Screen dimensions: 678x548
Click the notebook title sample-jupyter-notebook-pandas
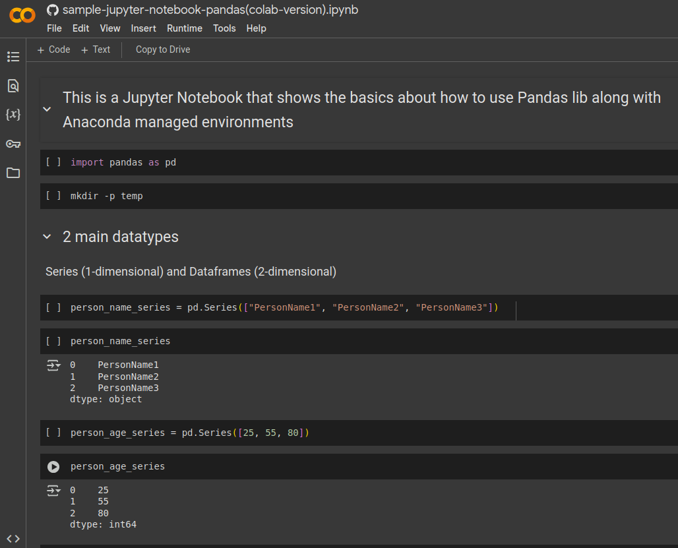[210, 10]
